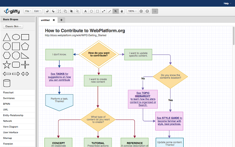Viewport: 235px width, 147px height.
Task: Select the cylinder shape
Action: coord(6,83)
